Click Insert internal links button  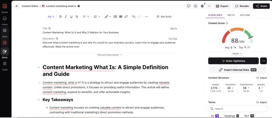[237, 70]
